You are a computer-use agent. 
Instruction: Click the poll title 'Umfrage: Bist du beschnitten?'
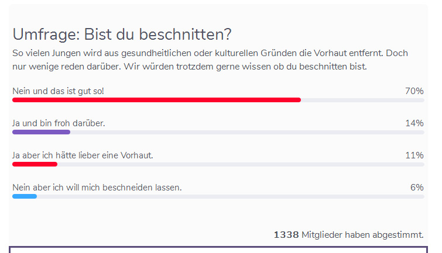pyautogui.click(x=122, y=34)
